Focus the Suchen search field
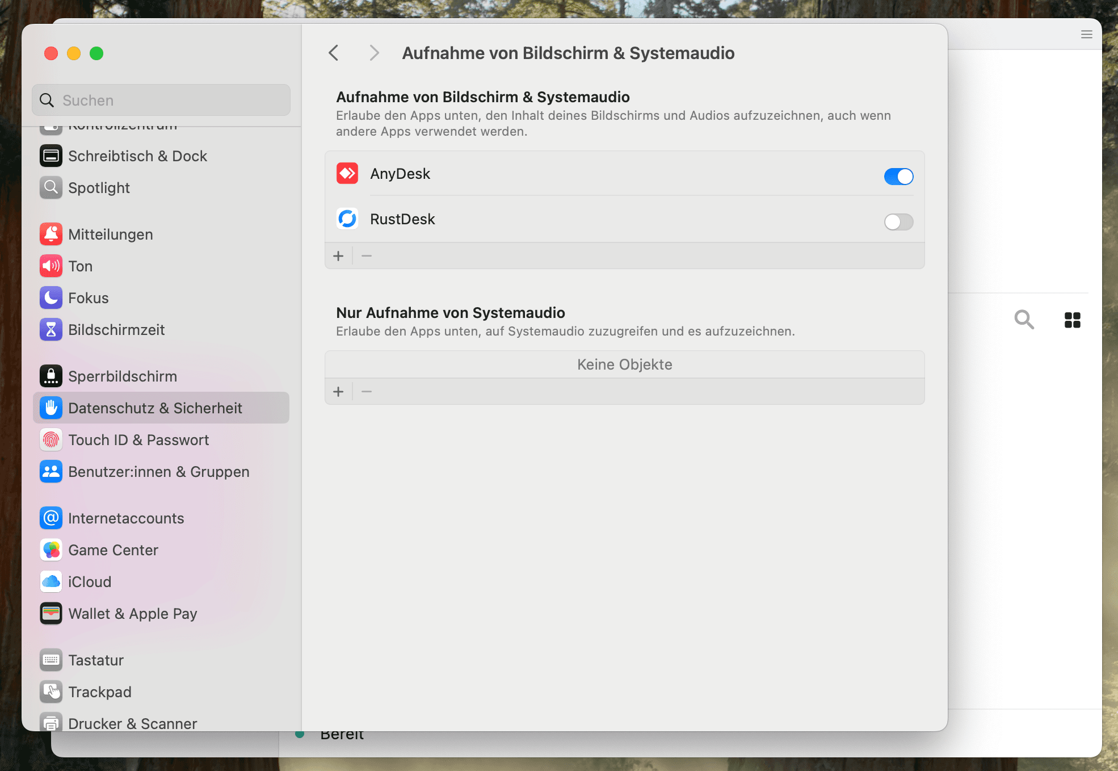The image size is (1118, 771). pos(161,100)
